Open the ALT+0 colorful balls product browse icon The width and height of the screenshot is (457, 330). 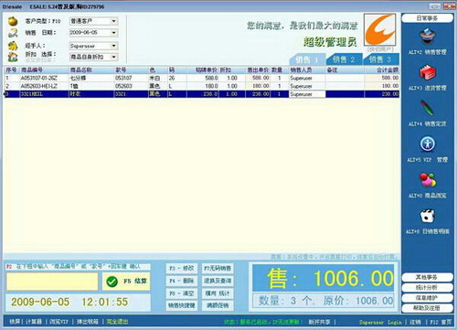pyautogui.click(x=428, y=180)
